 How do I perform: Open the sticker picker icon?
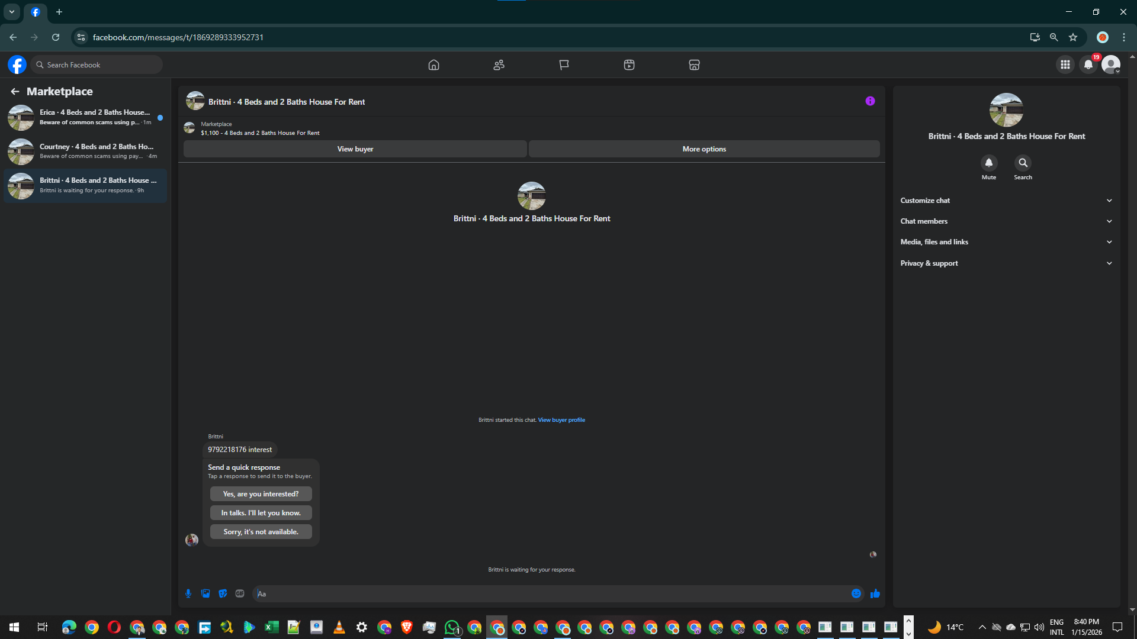pos(223,593)
